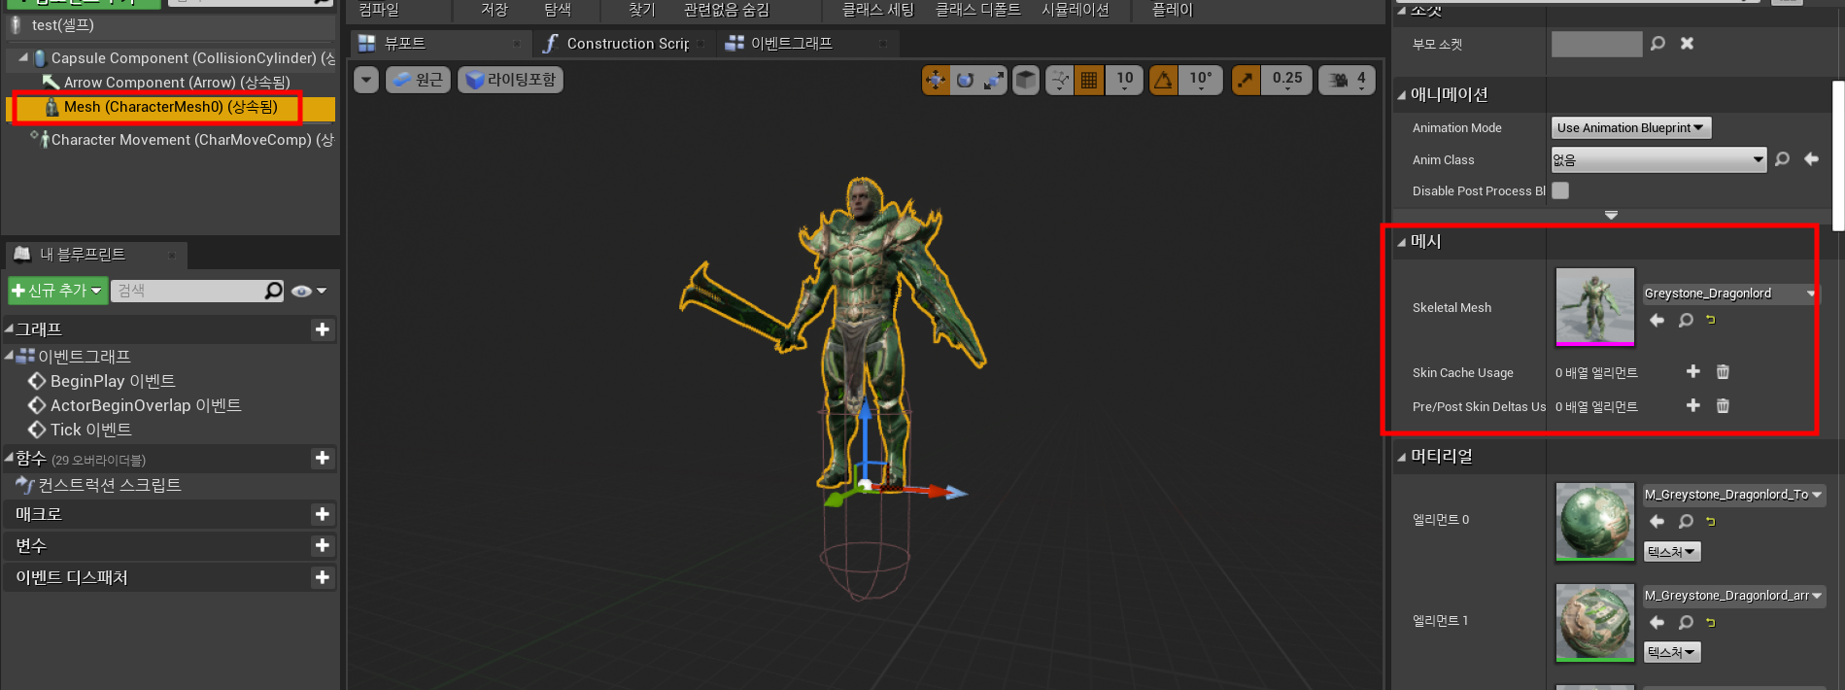This screenshot has height=690, width=1845.
Task: Open the 원근 perspective view button
Action: 418,80
